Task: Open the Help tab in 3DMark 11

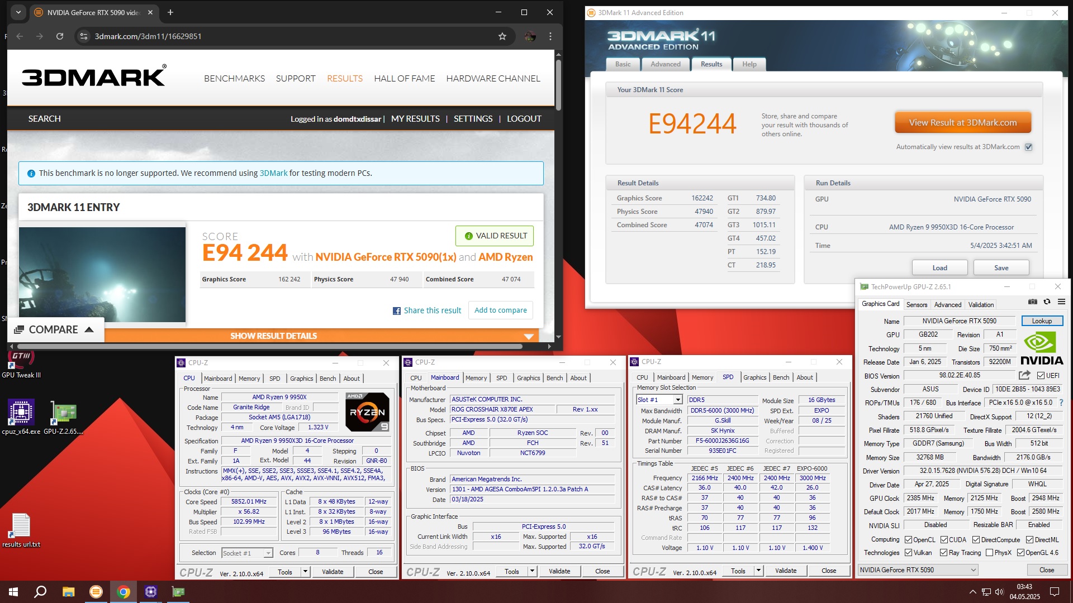Action: coord(749,64)
